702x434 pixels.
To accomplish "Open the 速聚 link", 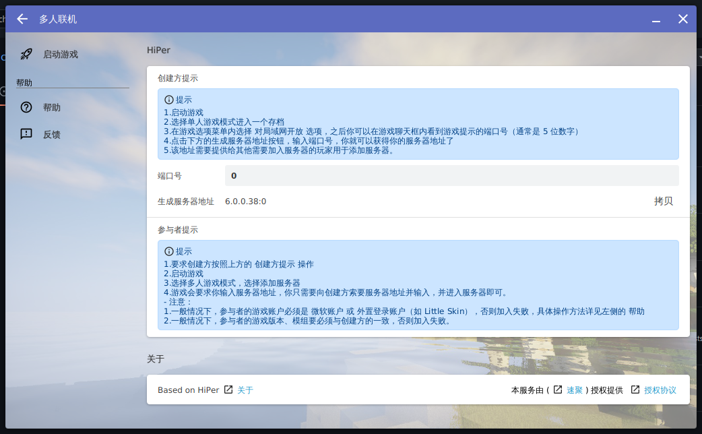I will [x=575, y=390].
